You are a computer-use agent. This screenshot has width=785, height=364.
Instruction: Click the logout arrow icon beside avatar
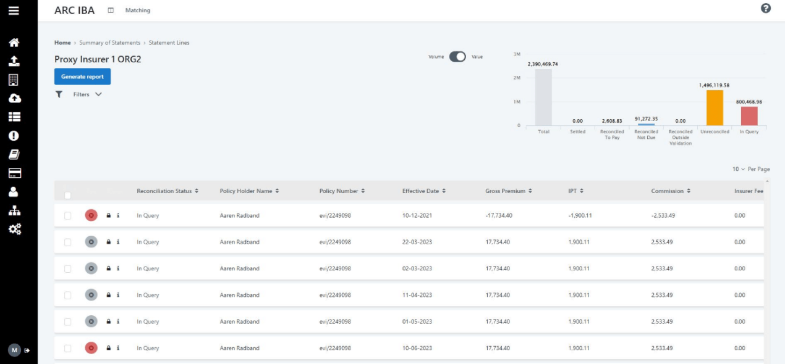point(27,350)
